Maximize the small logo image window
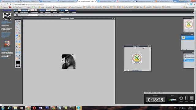 click(x=148, y=46)
